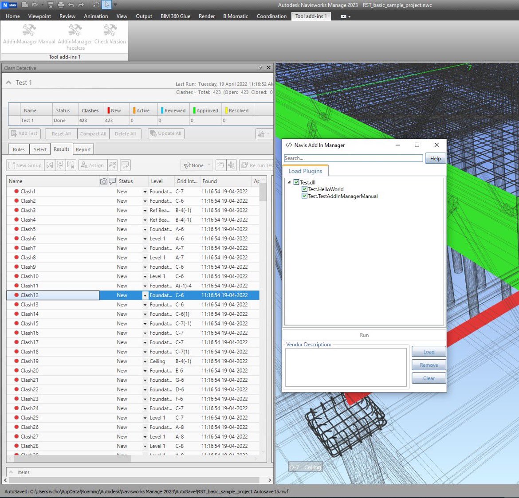
Task: Click the Remove button
Action: point(429,365)
